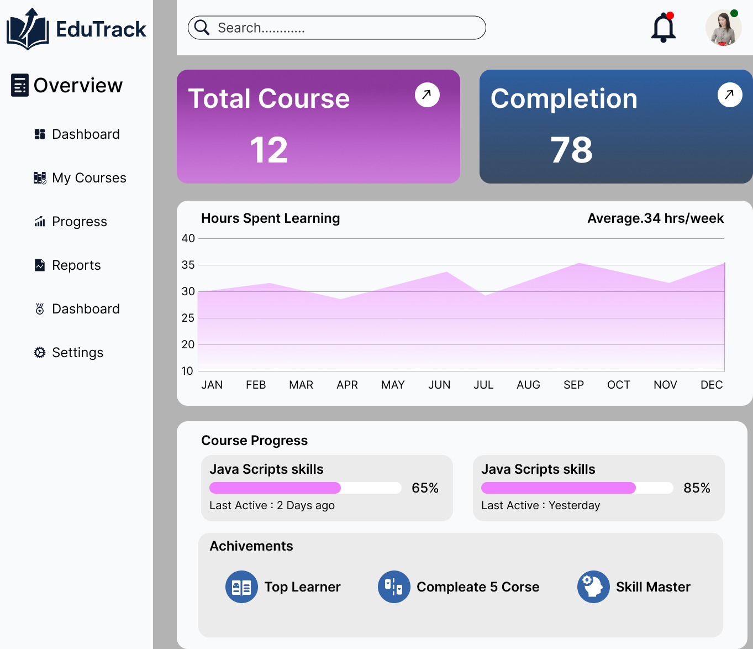Click the search magnifier icon

point(202,27)
